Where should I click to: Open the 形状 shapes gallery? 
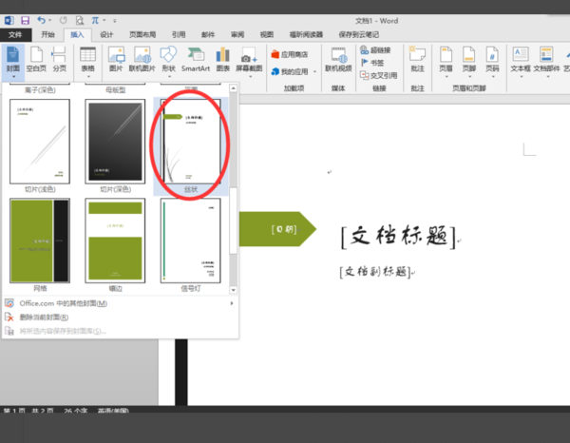click(169, 62)
